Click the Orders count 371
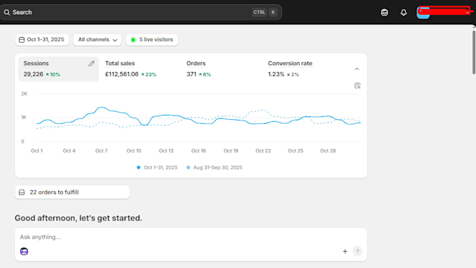Screen dimensions: 476x268 (191, 74)
